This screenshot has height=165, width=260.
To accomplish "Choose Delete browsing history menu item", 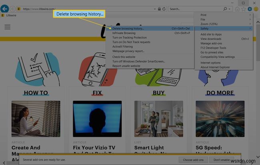I will [150, 28].
